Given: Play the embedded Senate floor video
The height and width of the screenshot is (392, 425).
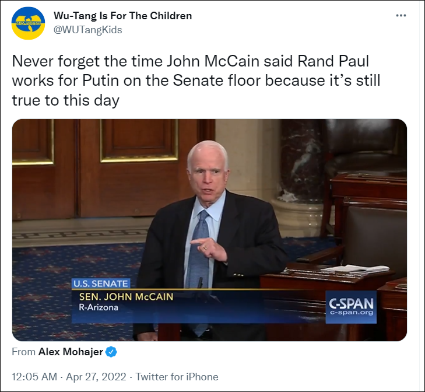Looking at the screenshot, I should click(209, 230).
